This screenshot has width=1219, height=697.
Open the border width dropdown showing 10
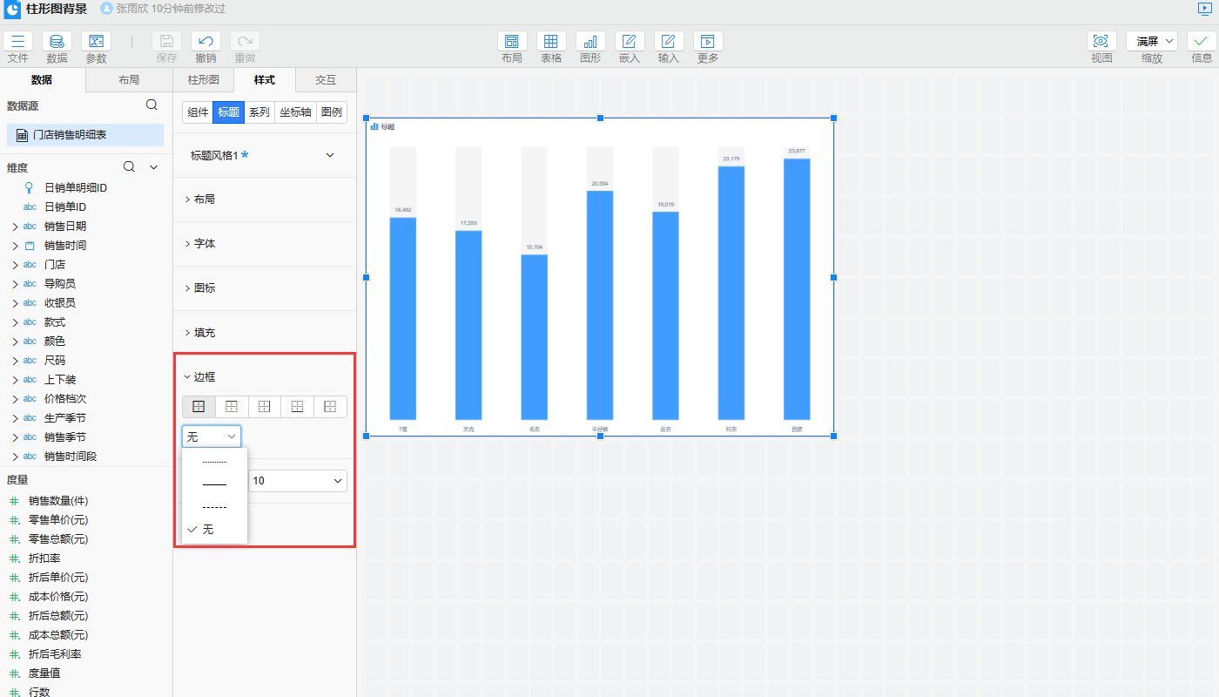pyautogui.click(x=297, y=481)
